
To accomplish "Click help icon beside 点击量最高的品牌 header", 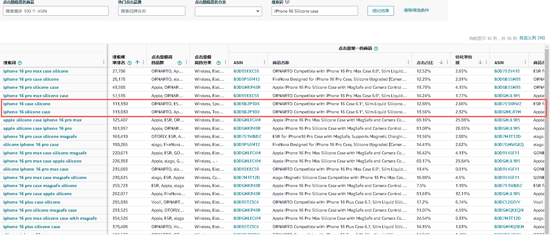I will (x=180, y=63).
